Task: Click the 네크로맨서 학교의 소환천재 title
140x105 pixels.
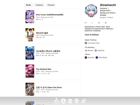Action: pyautogui.click(x=48, y=51)
